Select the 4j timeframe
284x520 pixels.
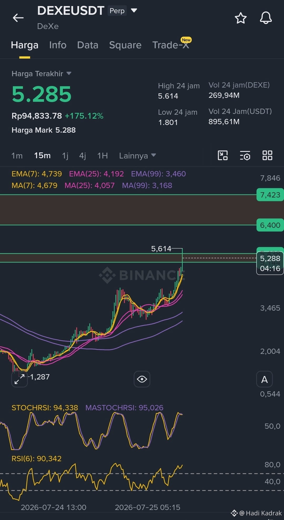(x=83, y=156)
